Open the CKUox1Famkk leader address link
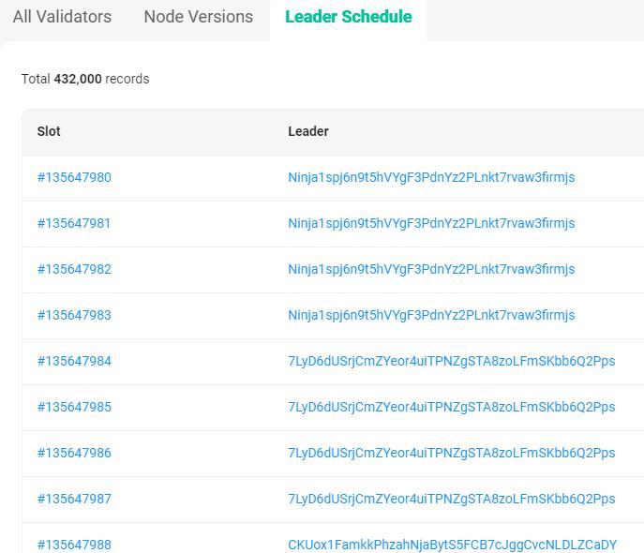This screenshot has height=553, width=644. [x=452, y=545]
